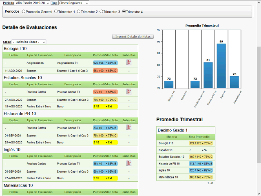Click the grade badge 75 / 100 = 75% C
This screenshot has width=261, height=196.
pyautogui.click(x=105, y=136)
